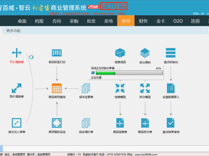Open 库存指标设定 icon

[57, 123]
